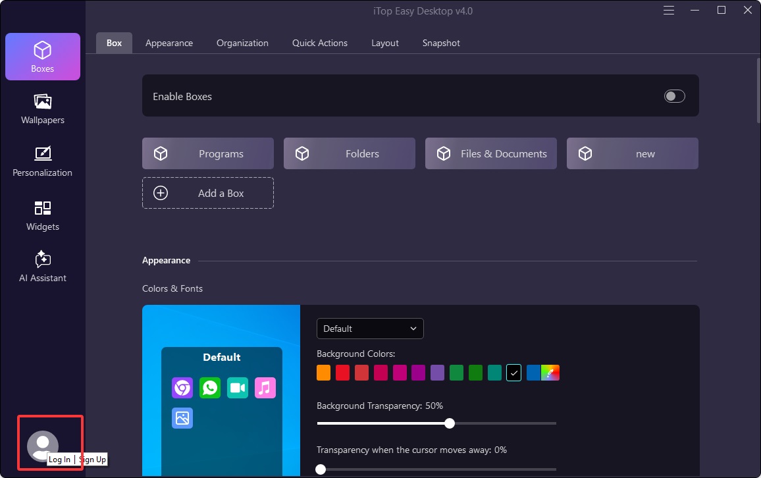Go to Widgets in the sidebar
The width and height of the screenshot is (761, 478).
point(43,215)
